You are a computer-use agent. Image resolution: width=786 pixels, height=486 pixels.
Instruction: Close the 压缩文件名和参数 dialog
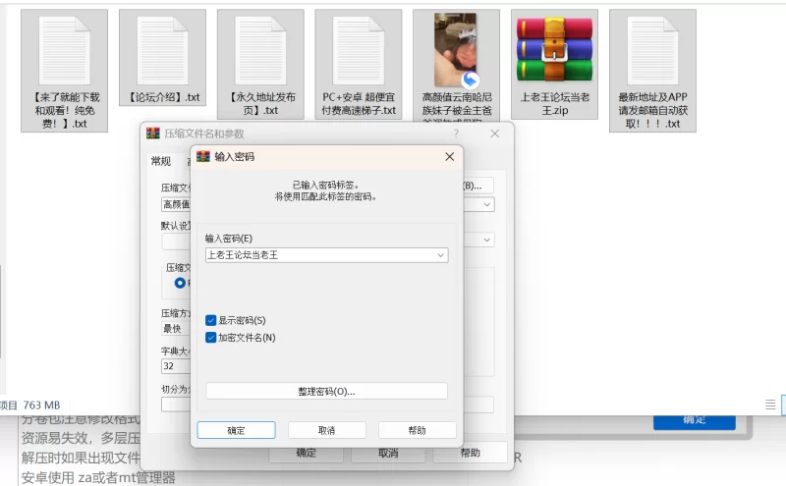coord(495,134)
